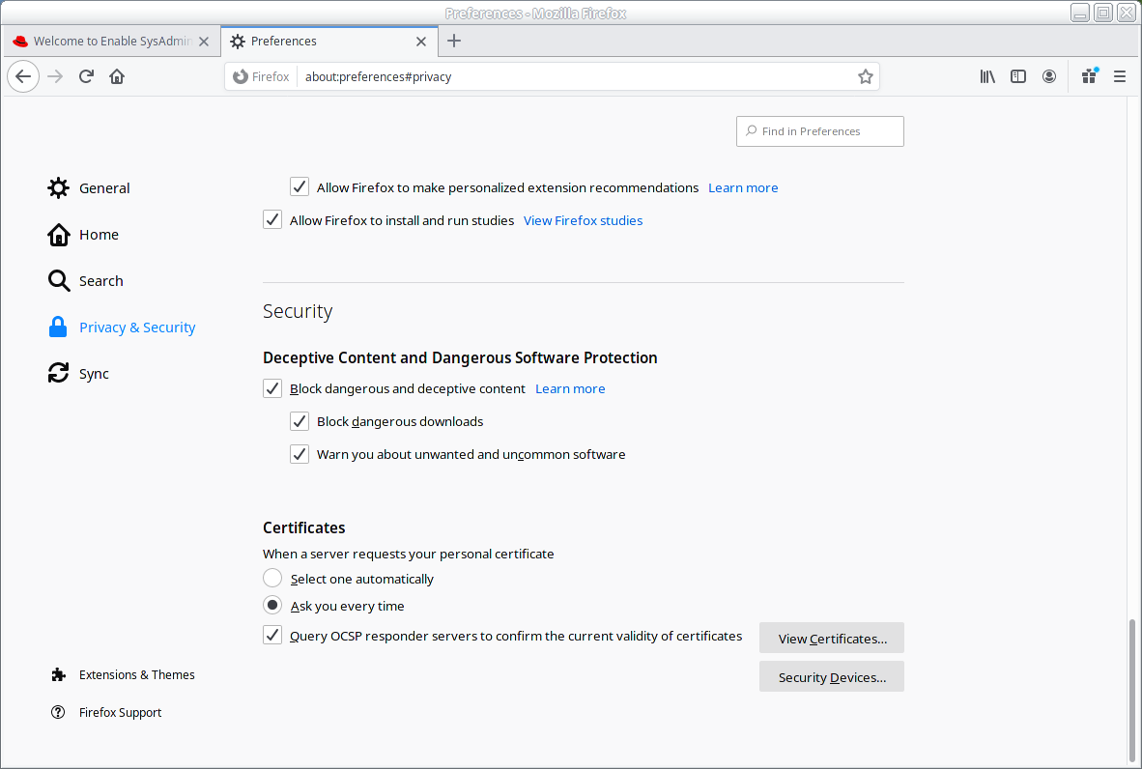Toggle the sidebar view icon
Screen dimensions: 1142x769
[x=1018, y=76]
